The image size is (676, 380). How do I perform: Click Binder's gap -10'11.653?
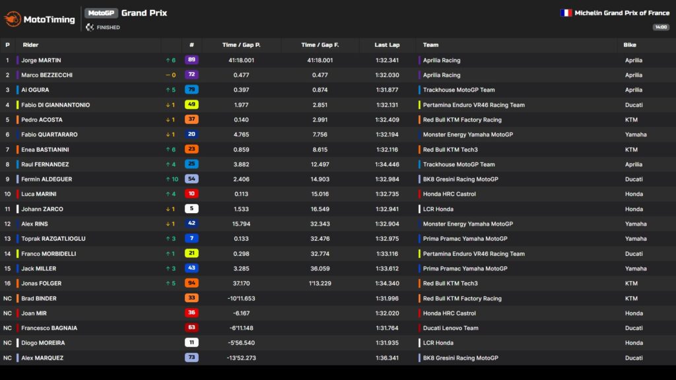click(242, 299)
